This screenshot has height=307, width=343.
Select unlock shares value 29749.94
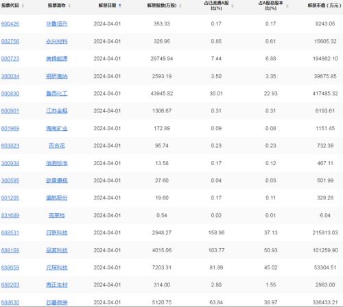[x=162, y=59]
